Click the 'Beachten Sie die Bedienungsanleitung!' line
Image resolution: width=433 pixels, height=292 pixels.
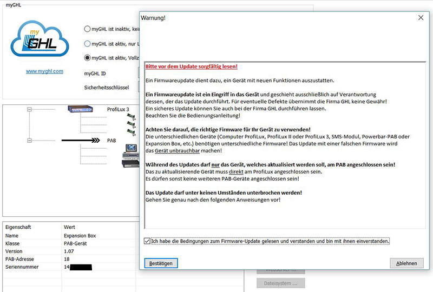(x=193, y=115)
